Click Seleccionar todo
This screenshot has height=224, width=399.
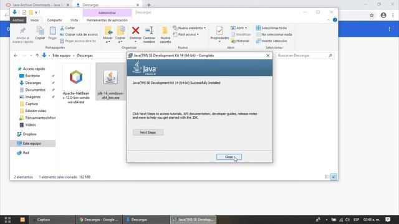[271, 28]
